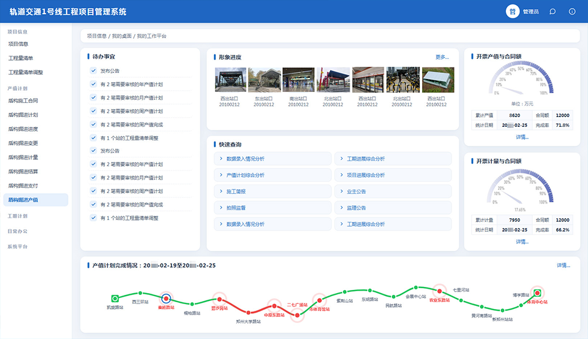
Task: Click the 东明路站 green station dot
Action: coord(370,290)
